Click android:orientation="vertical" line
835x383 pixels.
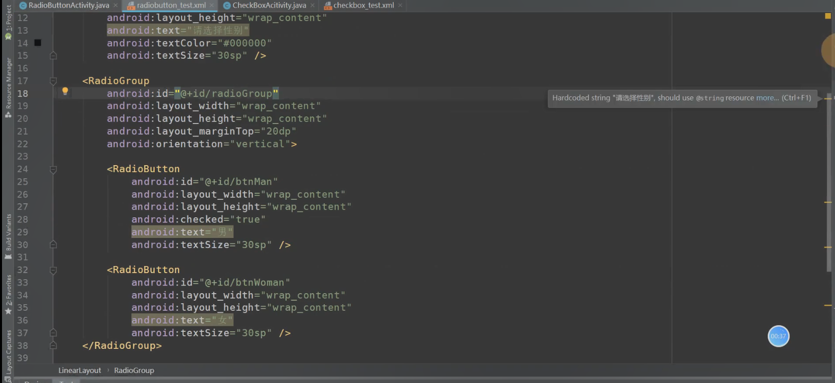click(202, 144)
